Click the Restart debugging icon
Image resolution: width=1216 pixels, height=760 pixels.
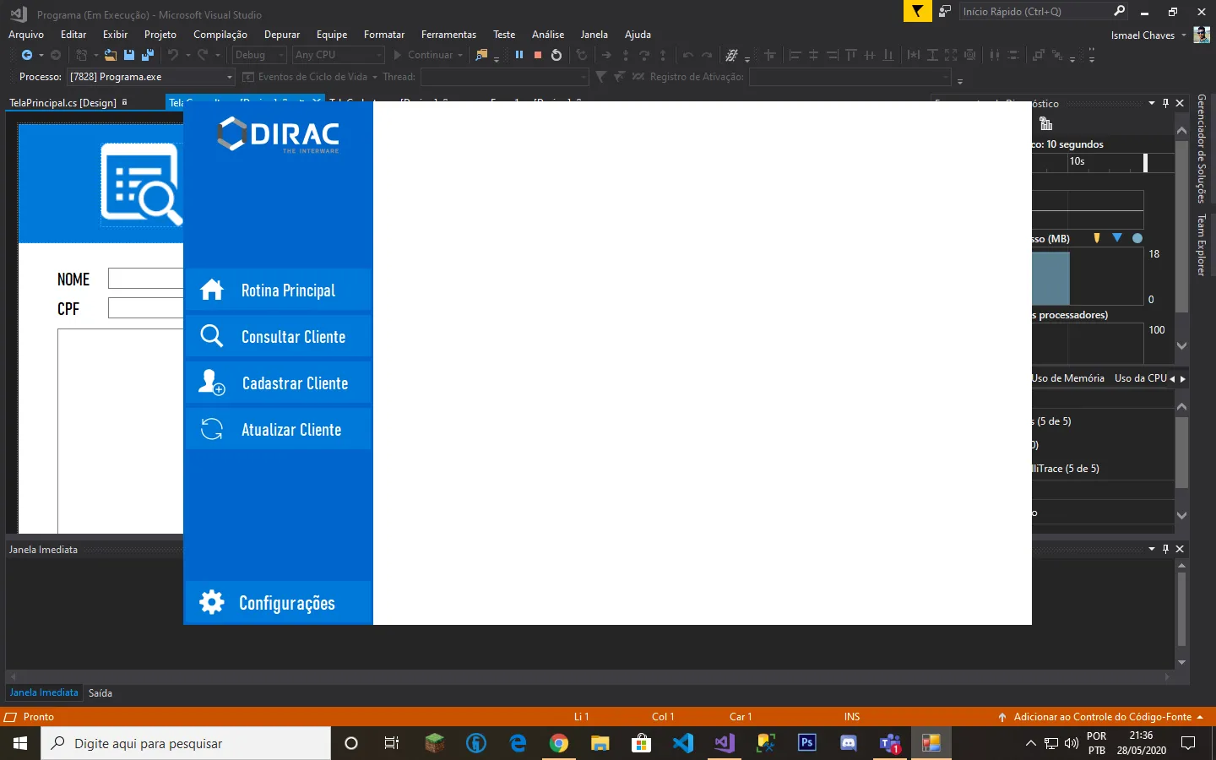pos(556,55)
